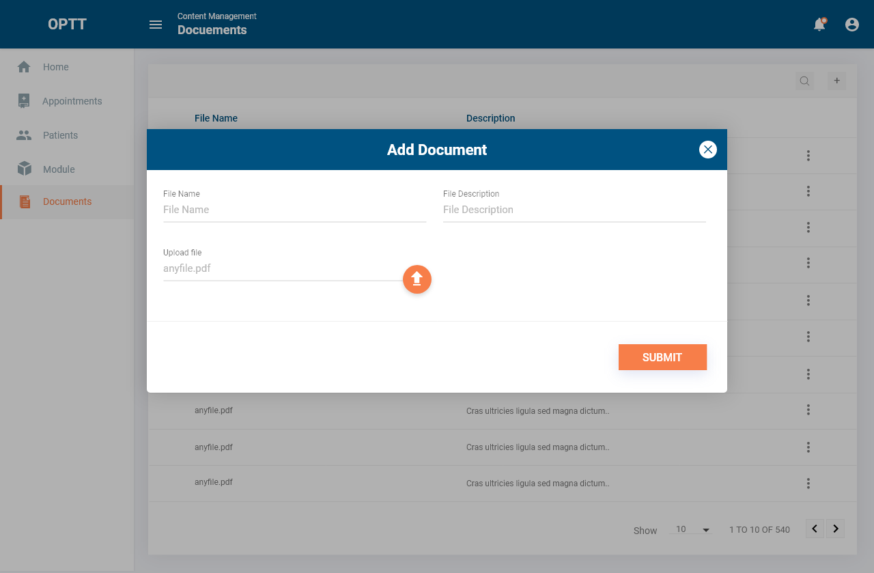
Task: Go to the next page of documents
Action: pyautogui.click(x=836, y=529)
